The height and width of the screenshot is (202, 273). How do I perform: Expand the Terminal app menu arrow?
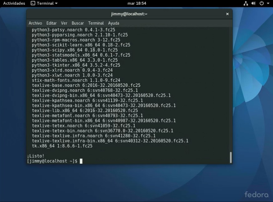(56, 3)
